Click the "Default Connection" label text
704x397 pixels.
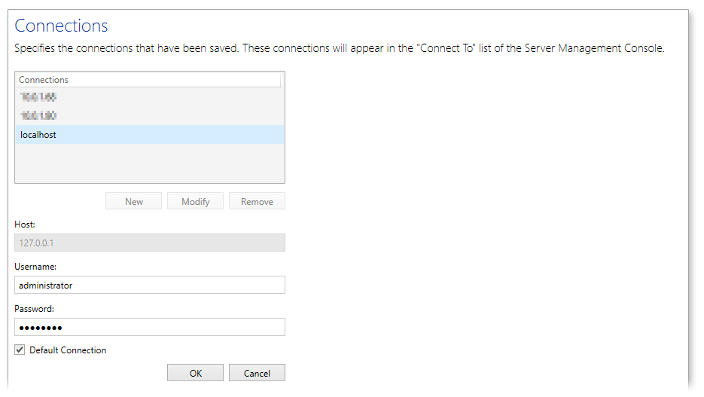coord(68,350)
